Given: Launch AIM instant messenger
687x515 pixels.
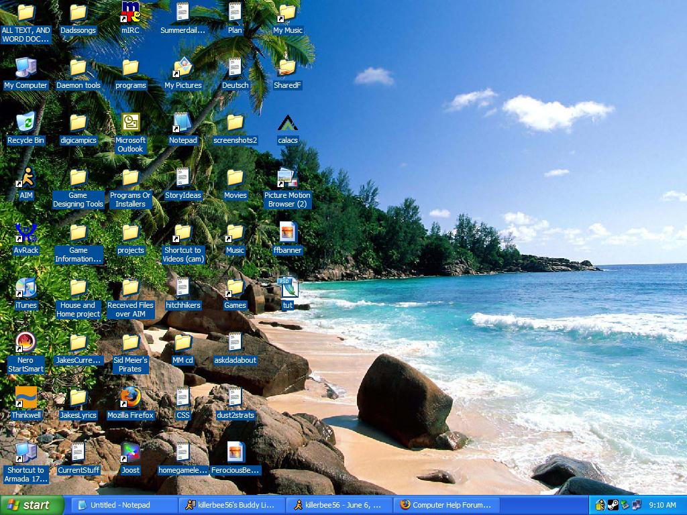Looking at the screenshot, I should [x=27, y=177].
